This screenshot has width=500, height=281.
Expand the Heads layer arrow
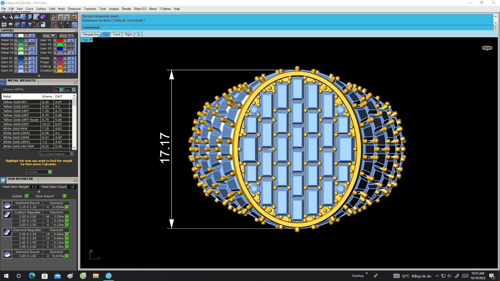(x=55, y=58)
